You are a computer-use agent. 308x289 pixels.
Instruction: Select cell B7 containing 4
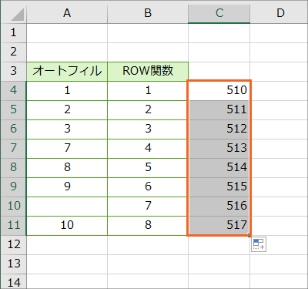(x=148, y=149)
